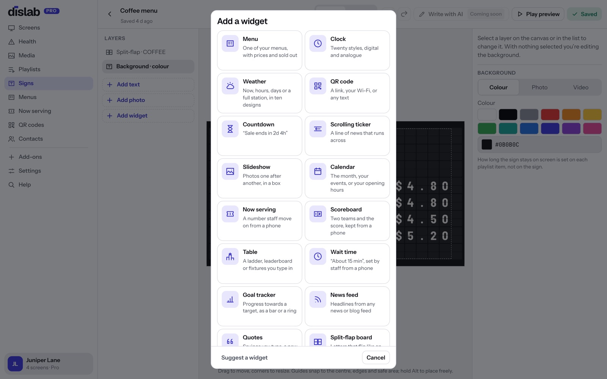Click Suggest a widget link
The width and height of the screenshot is (607, 379).
point(244,357)
